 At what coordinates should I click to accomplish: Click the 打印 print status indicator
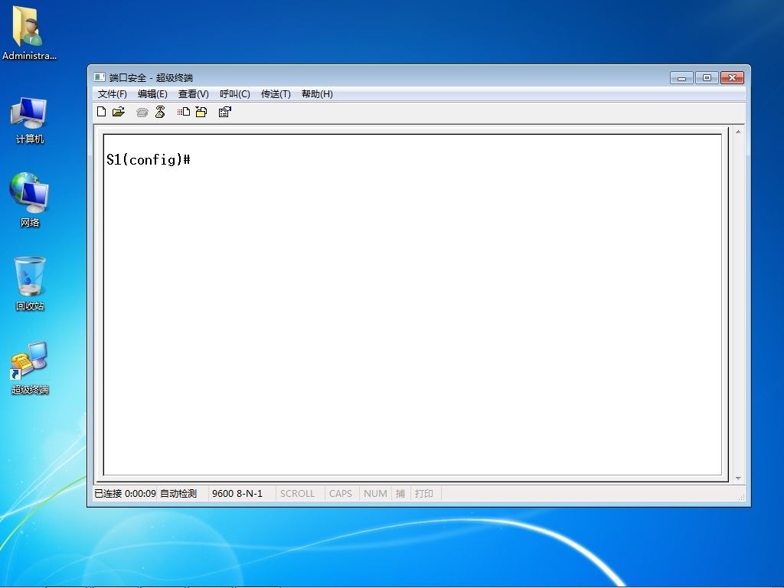(424, 494)
